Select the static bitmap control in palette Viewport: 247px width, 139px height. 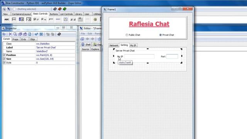click(66, 19)
